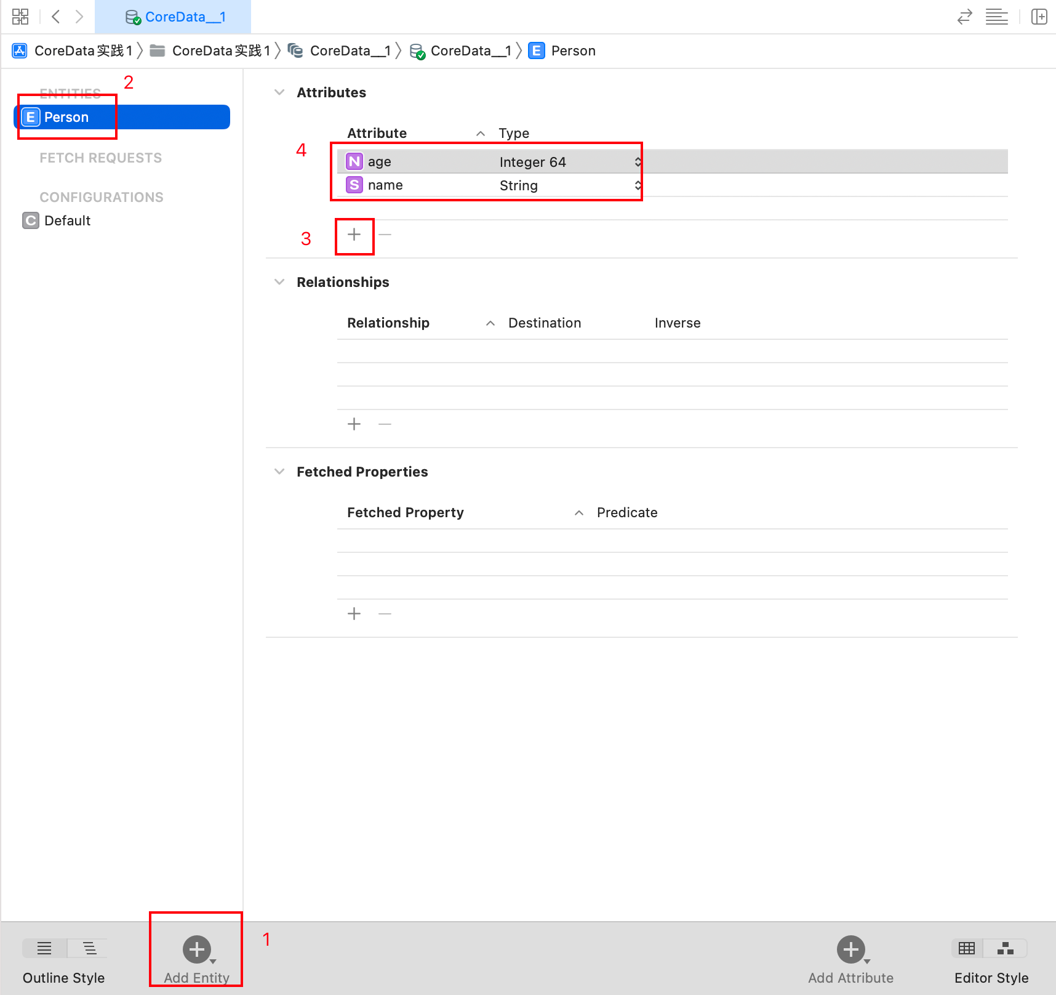Sort by the Fetched Property column header
The width and height of the screenshot is (1056, 995).
(x=406, y=512)
